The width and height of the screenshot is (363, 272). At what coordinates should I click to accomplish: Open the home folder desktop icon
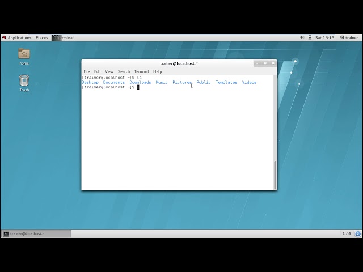pyautogui.click(x=24, y=56)
